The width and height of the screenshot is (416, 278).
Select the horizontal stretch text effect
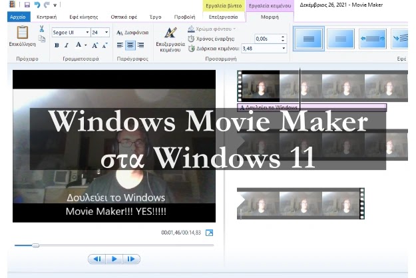(x=373, y=39)
